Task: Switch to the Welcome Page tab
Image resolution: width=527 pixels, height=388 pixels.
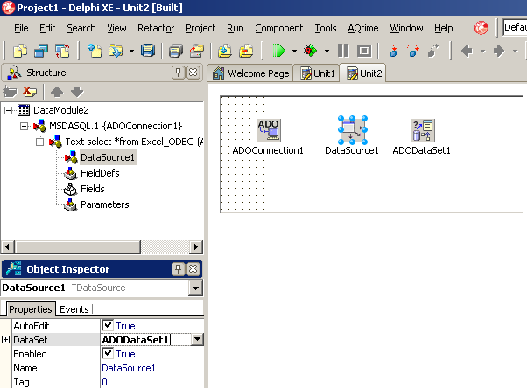Action: (x=250, y=73)
